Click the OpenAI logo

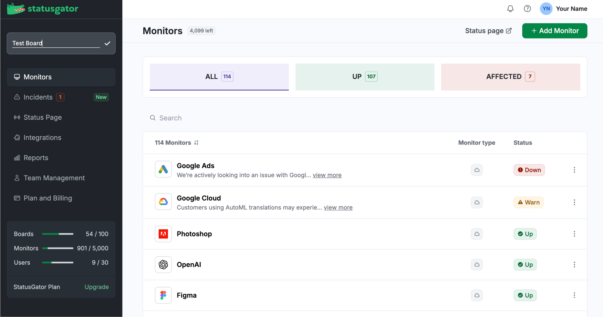(x=163, y=265)
